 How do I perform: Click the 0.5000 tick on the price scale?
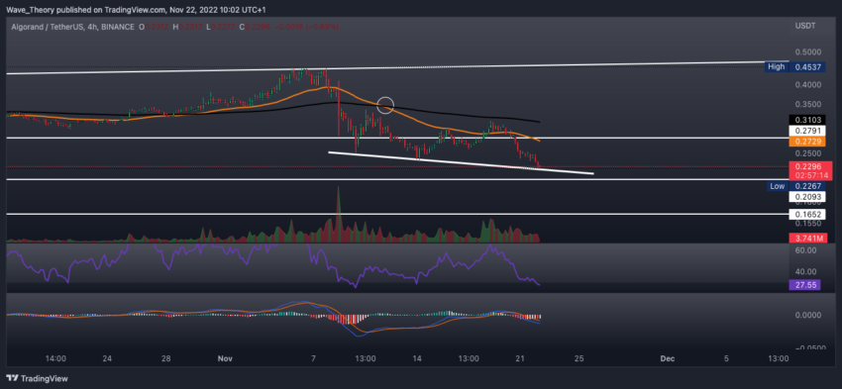pyautogui.click(x=811, y=52)
